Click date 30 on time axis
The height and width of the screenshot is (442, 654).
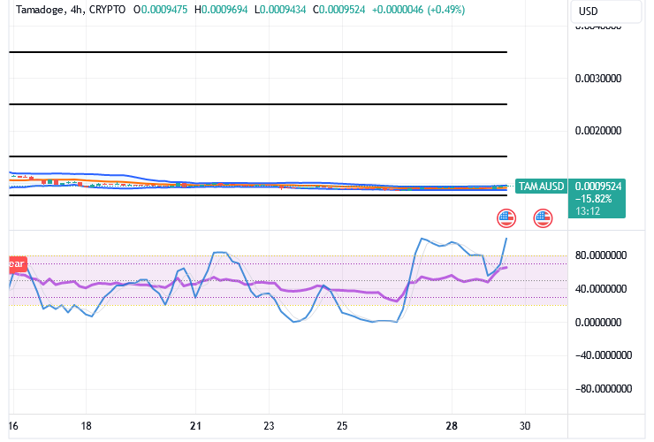[x=525, y=426]
